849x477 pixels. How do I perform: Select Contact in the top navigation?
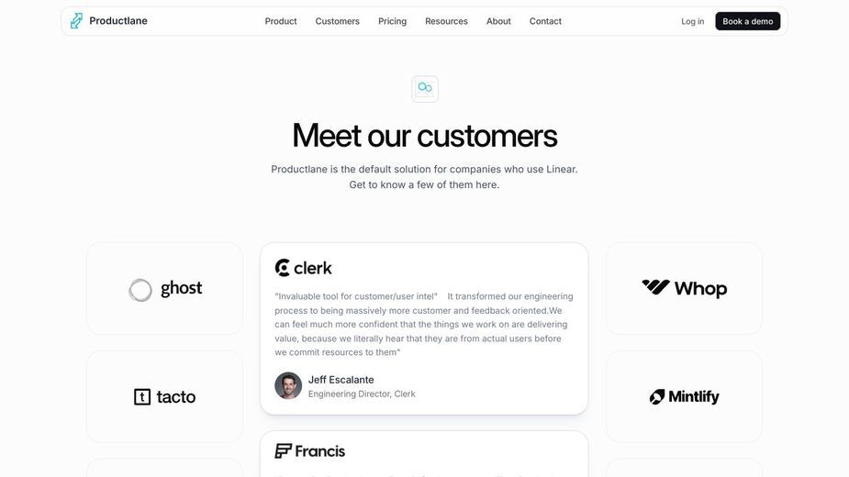tap(545, 21)
